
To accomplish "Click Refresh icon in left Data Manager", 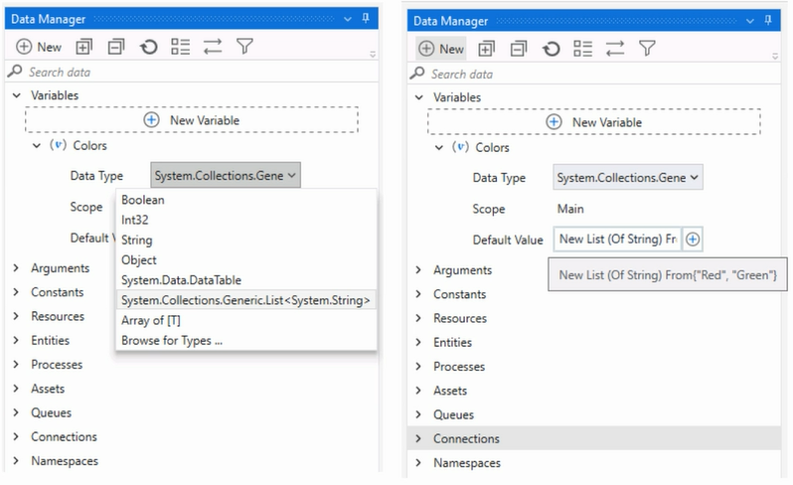I will tap(149, 47).
